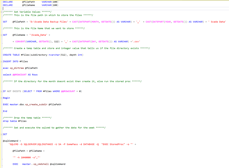This screenshot has width=229, height=168.
Task: Click the ' Scada Data' string ending the line
Action: (x=217, y=22)
